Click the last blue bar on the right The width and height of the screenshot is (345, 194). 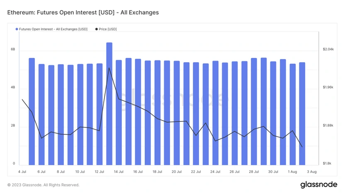coord(302,113)
